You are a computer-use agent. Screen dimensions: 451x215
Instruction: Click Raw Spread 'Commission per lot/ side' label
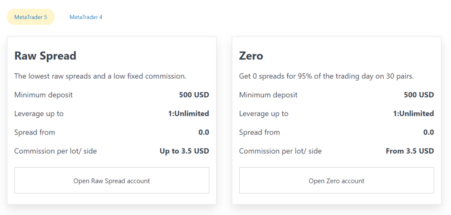(x=55, y=151)
